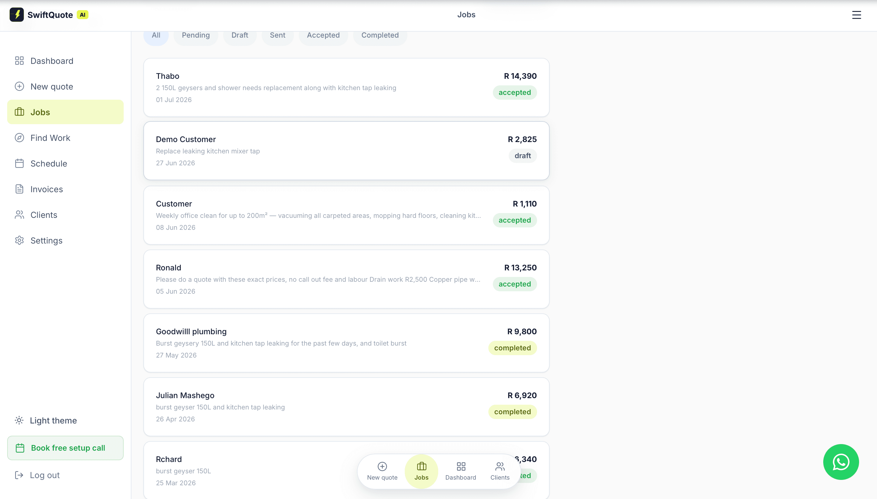Click the calendar icon on Book free setup call
The width and height of the screenshot is (877, 499).
(x=20, y=448)
